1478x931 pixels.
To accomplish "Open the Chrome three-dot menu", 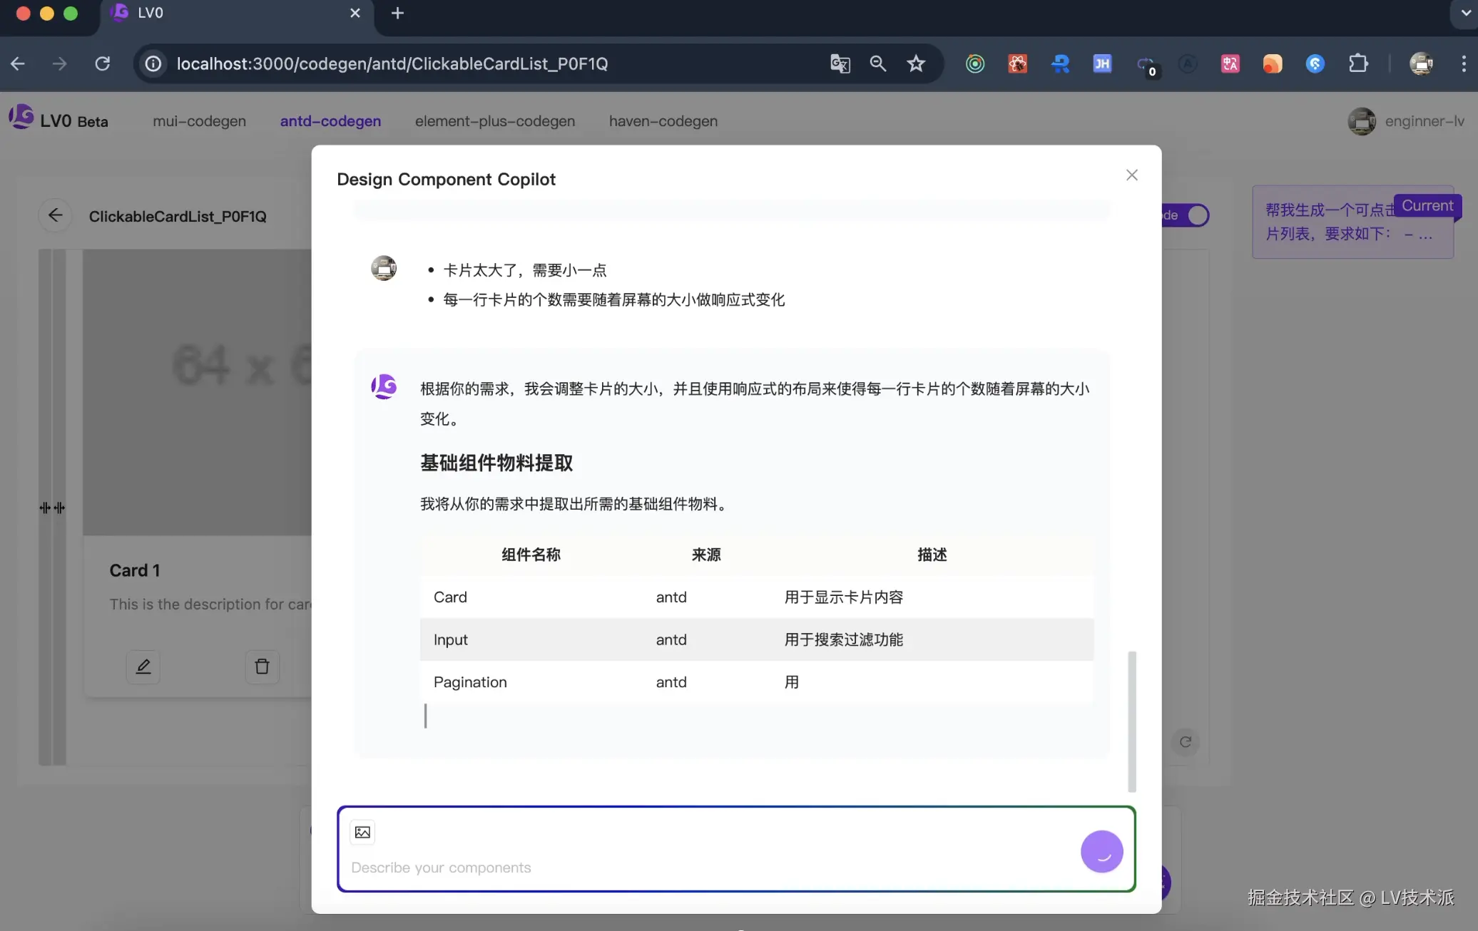I will [x=1463, y=63].
